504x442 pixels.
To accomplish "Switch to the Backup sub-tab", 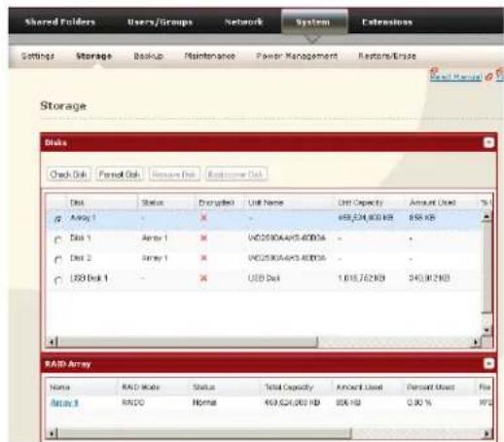I will coord(149,55).
